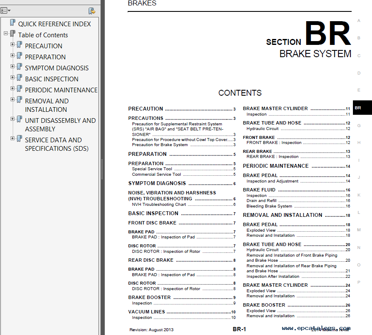Jump to the Bleeding Brake System entry
The width and height of the screenshot is (372, 335).
pyautogui.click(x=298, y=206)
